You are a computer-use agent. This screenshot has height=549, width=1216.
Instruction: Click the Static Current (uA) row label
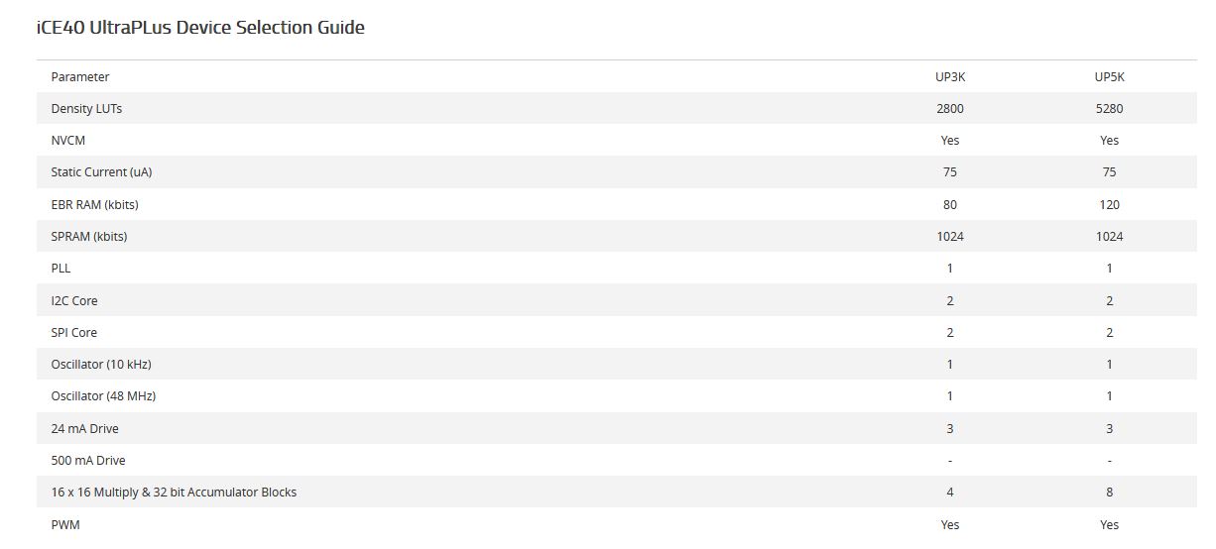coord(101,172)
